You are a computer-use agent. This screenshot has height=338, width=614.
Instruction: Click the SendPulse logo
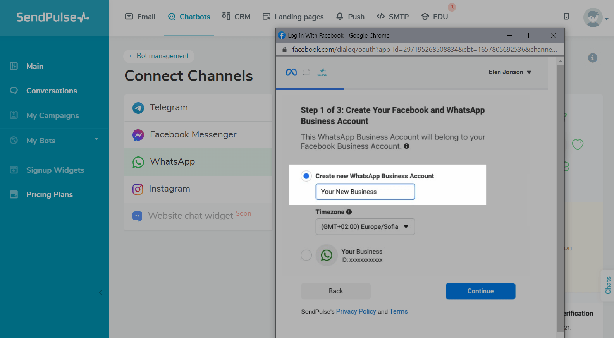(x=53, y=17)
